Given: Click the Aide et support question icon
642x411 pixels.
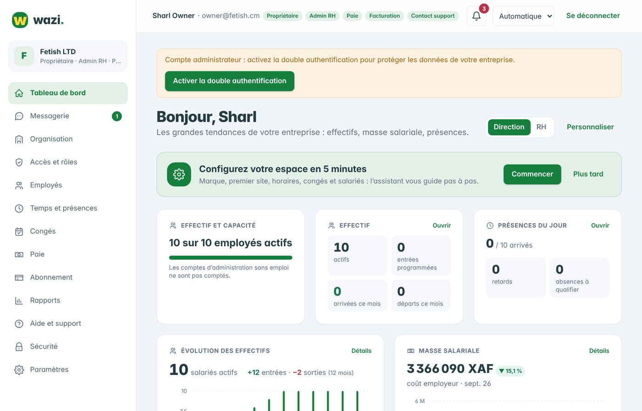Looking at the screenshot, I should 19,323.
